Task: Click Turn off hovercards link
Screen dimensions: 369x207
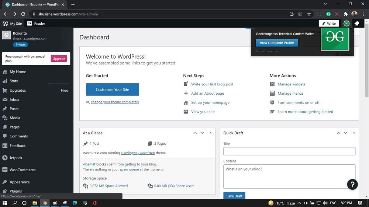Action: point(267,52)
